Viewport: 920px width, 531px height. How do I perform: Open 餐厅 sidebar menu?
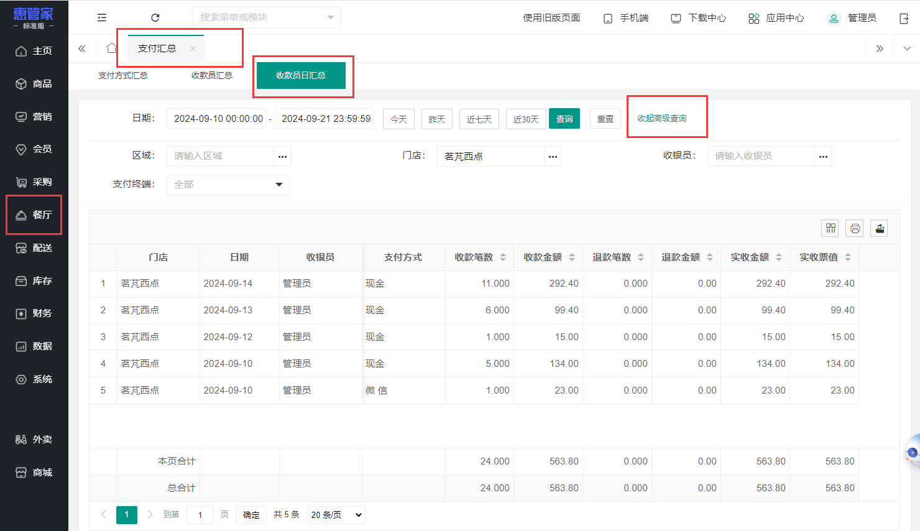(34, 215)
